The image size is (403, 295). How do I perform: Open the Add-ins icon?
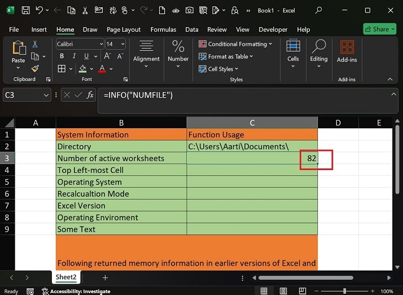[347, 46]
